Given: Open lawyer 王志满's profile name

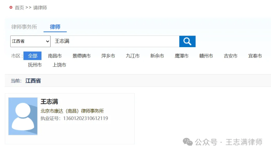Looking at the screenshot, I should (x=50, y=101).
